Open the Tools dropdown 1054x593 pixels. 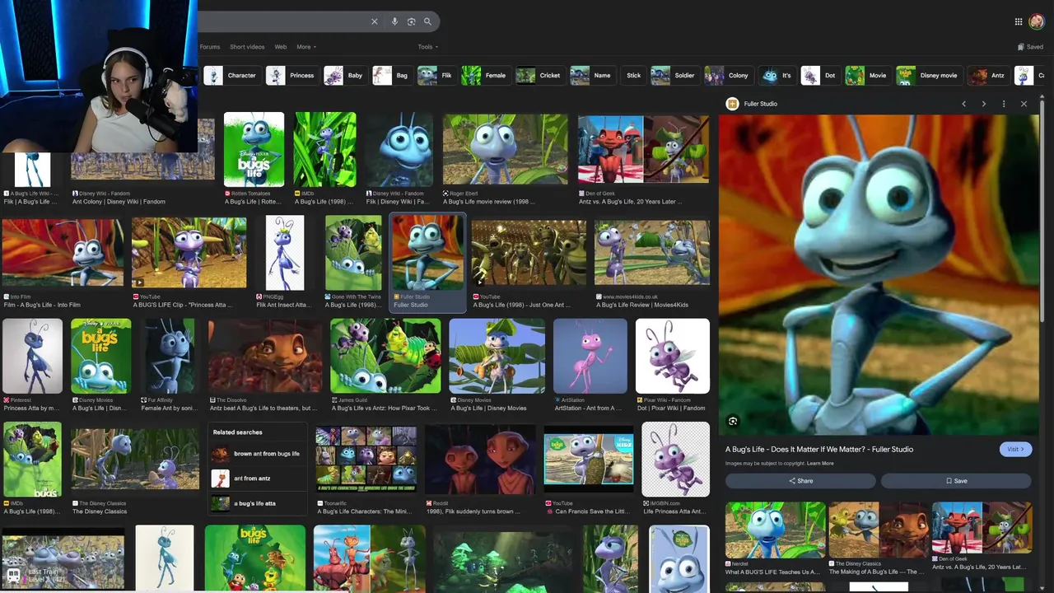[427, 47]
